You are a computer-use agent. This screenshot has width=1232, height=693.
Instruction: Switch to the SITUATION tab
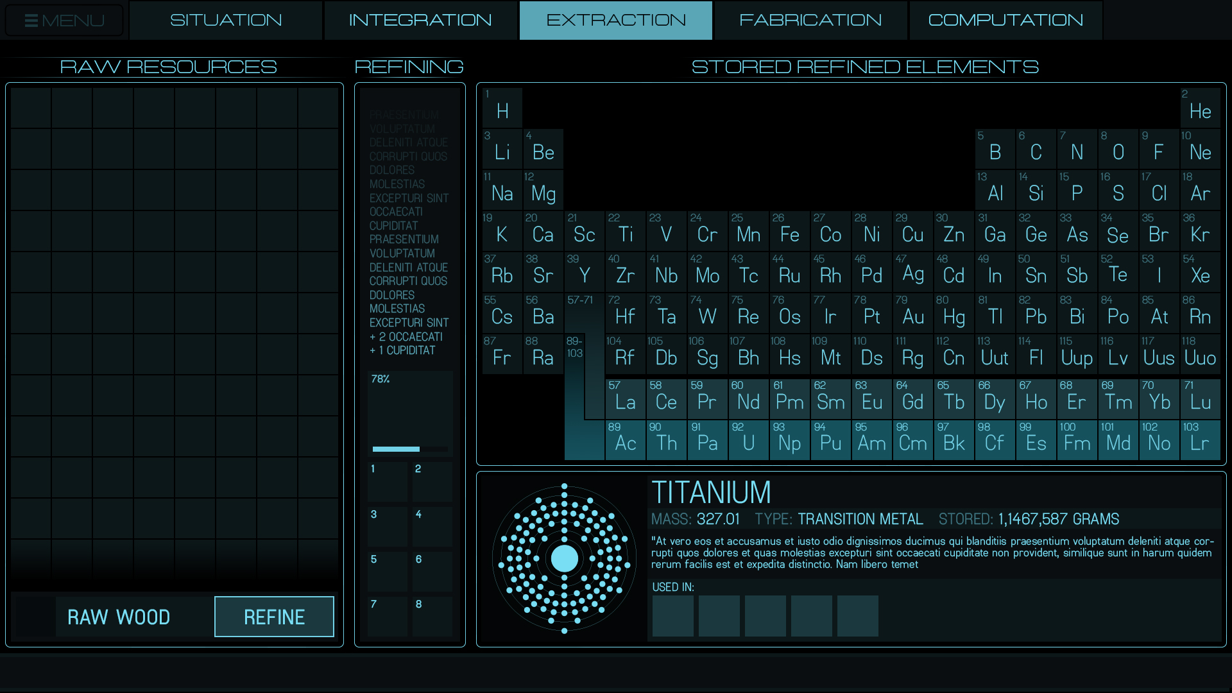click(x=226, y=21)
